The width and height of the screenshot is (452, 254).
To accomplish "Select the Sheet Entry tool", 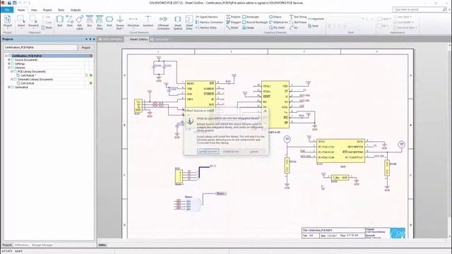I will (189, 23).
